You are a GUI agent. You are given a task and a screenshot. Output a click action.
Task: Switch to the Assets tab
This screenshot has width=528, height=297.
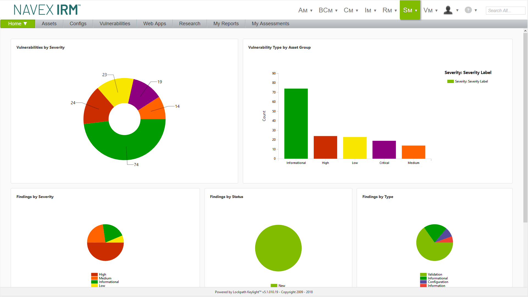coord(49,23)
